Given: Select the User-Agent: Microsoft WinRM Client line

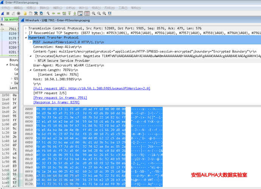Looking at the screenshot, I should [x=68, y=66].
